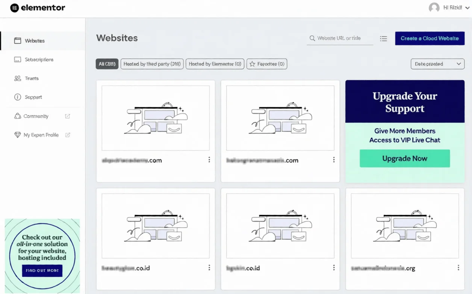The width and height of the screenshot is (472, 294).
Task: Open the user profile avatar menu
Action: coord(434,8)
